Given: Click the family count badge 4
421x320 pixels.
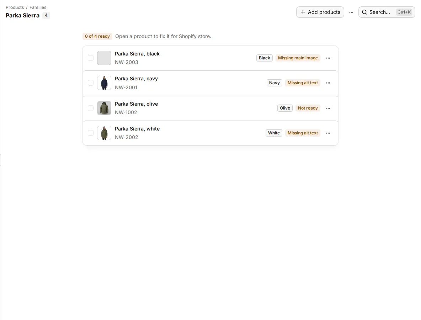Looking at the screenshot, I should pyautogui.click(x=46, y=15).
